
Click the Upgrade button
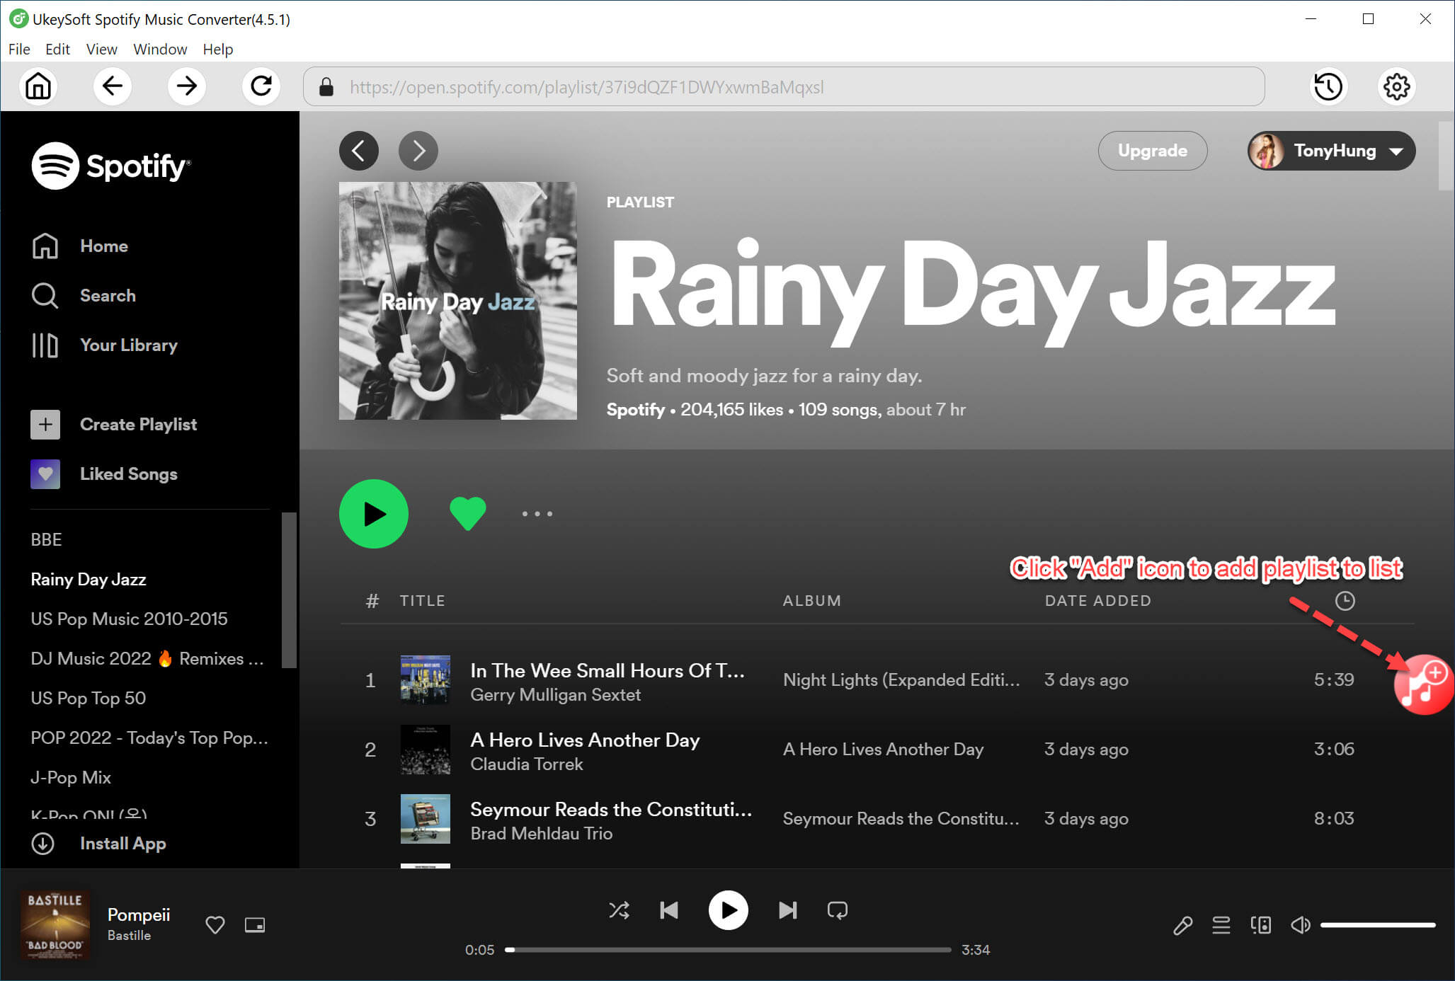coord(1152,150)
